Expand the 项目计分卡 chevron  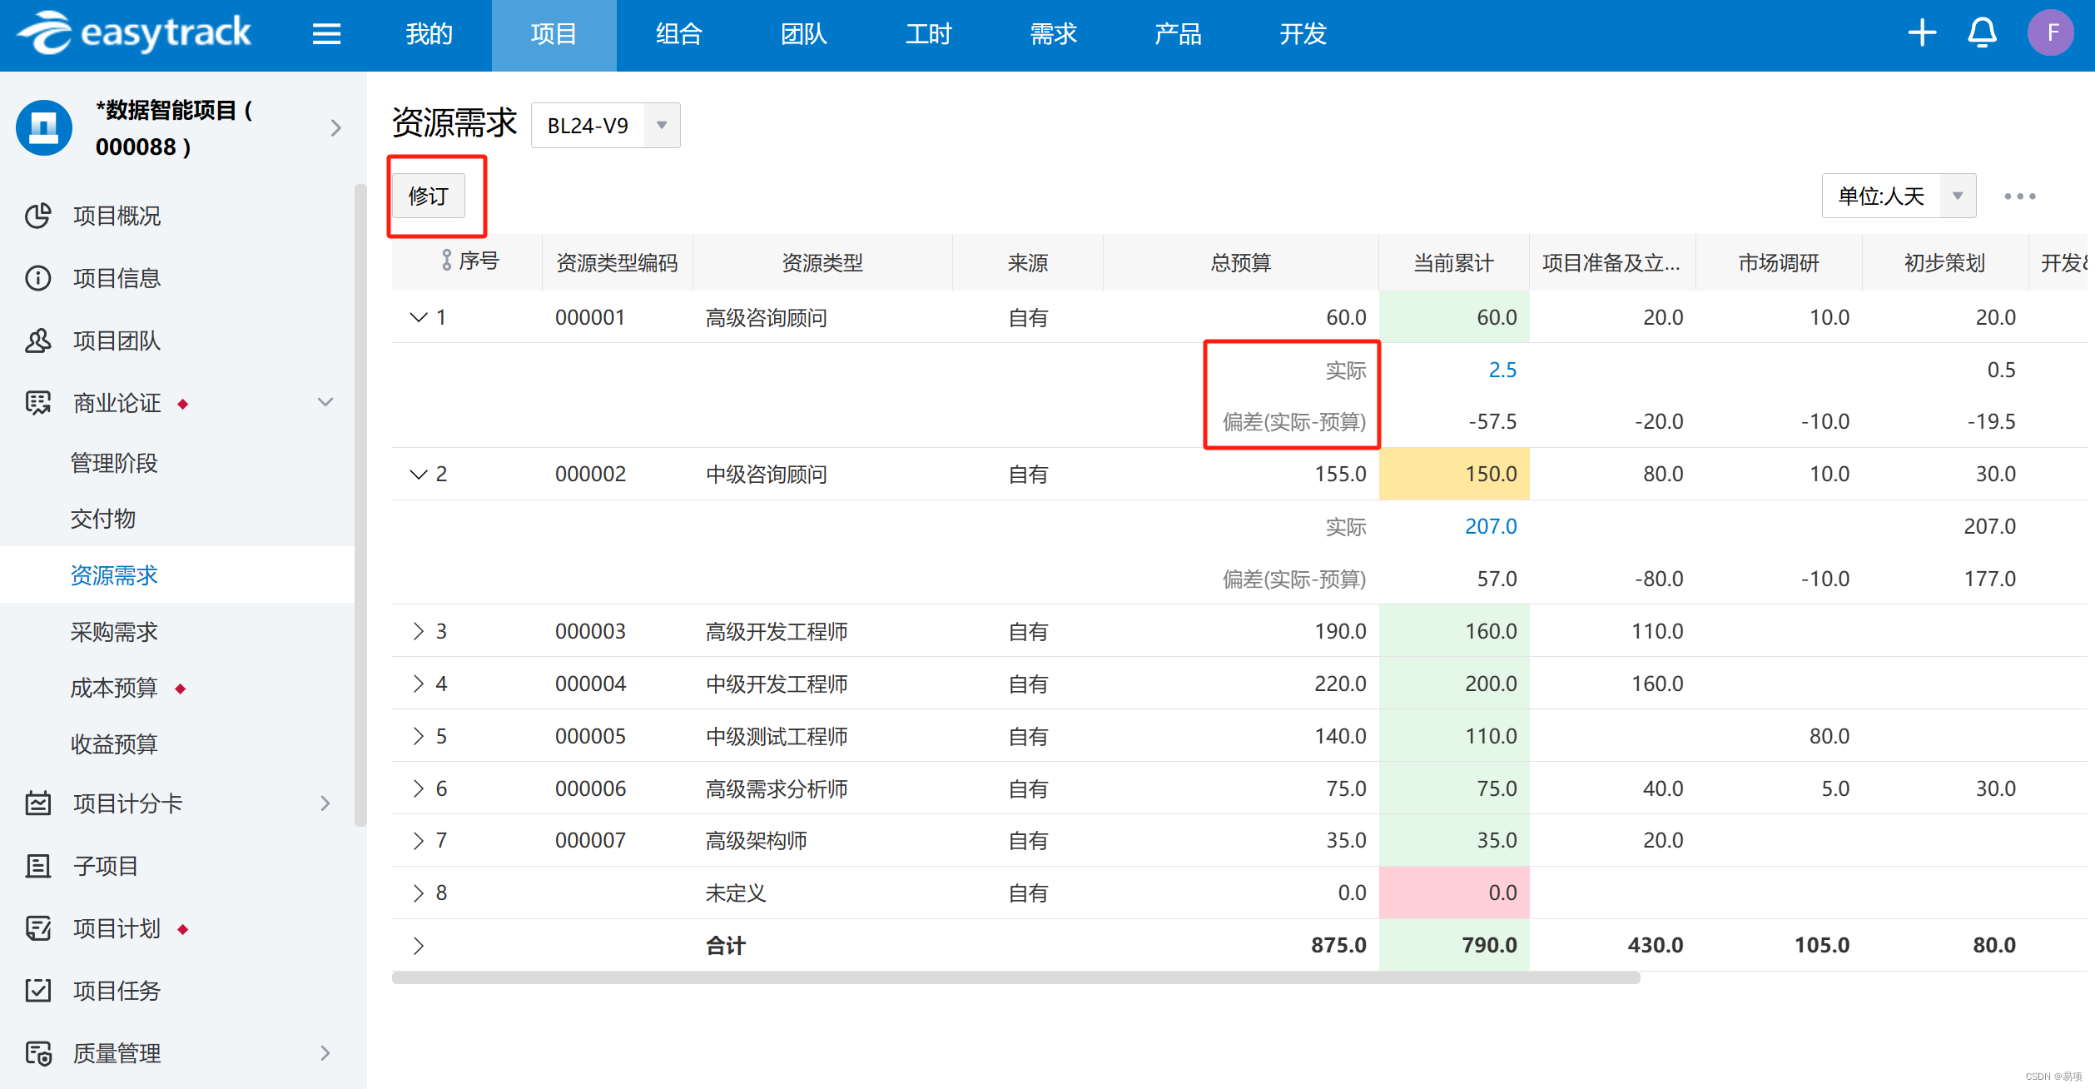pos(325,803)
